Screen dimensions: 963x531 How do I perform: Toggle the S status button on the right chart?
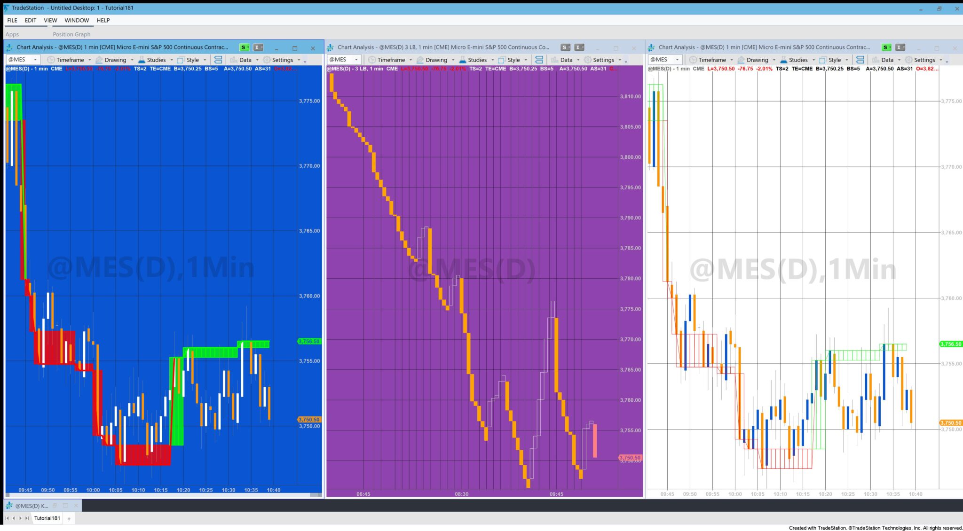885,47
